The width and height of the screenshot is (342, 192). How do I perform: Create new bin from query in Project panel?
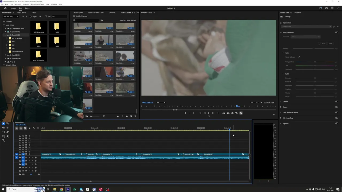point(102,20)
